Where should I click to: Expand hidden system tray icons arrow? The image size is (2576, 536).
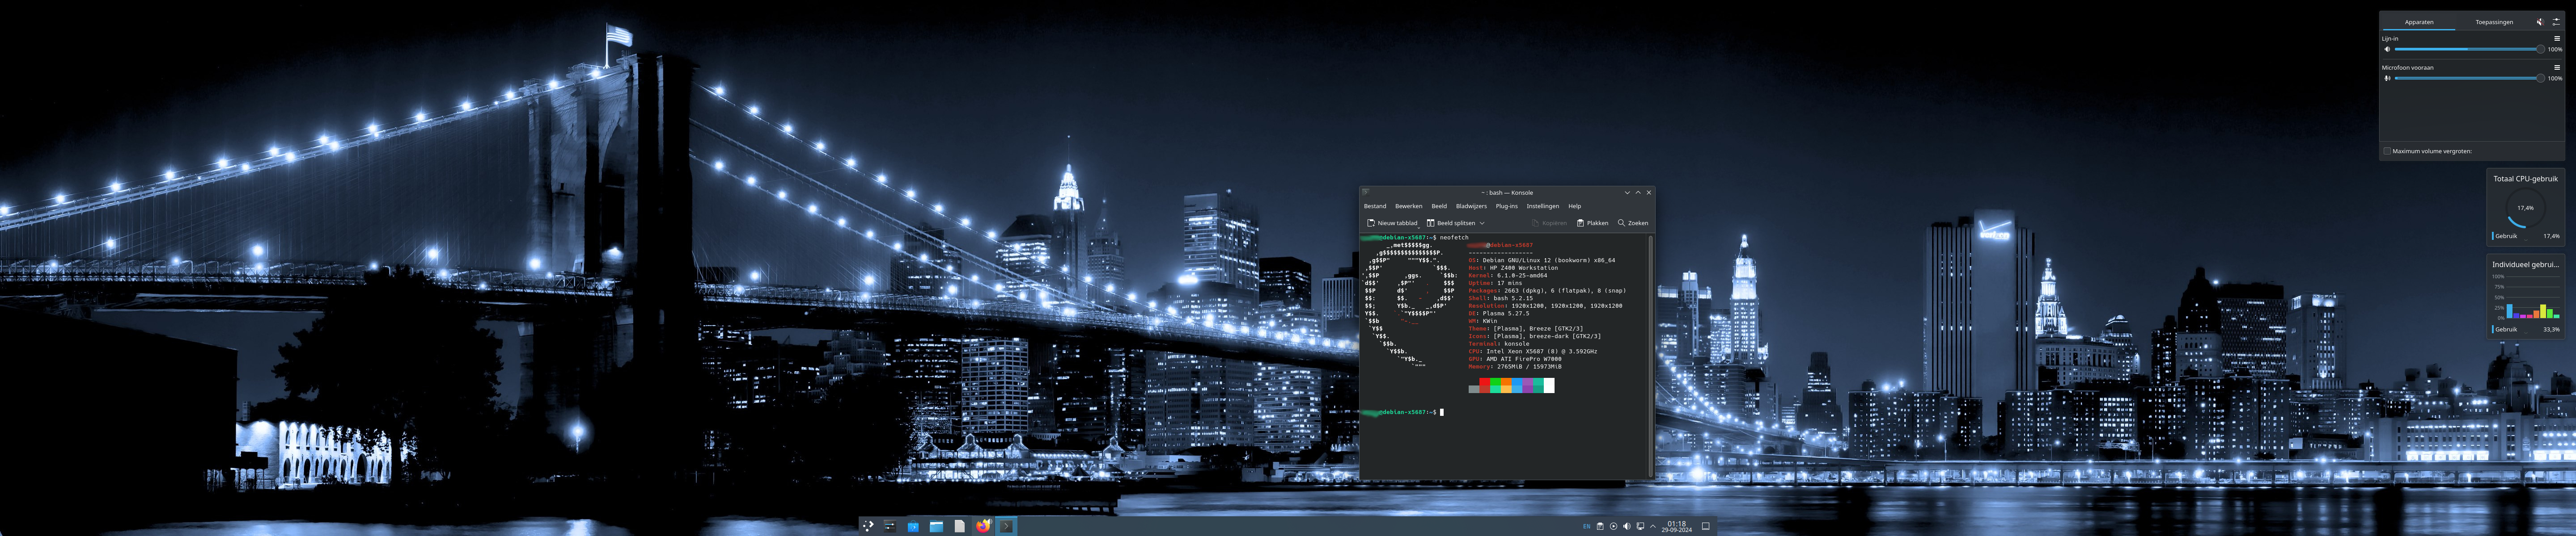1653,526
